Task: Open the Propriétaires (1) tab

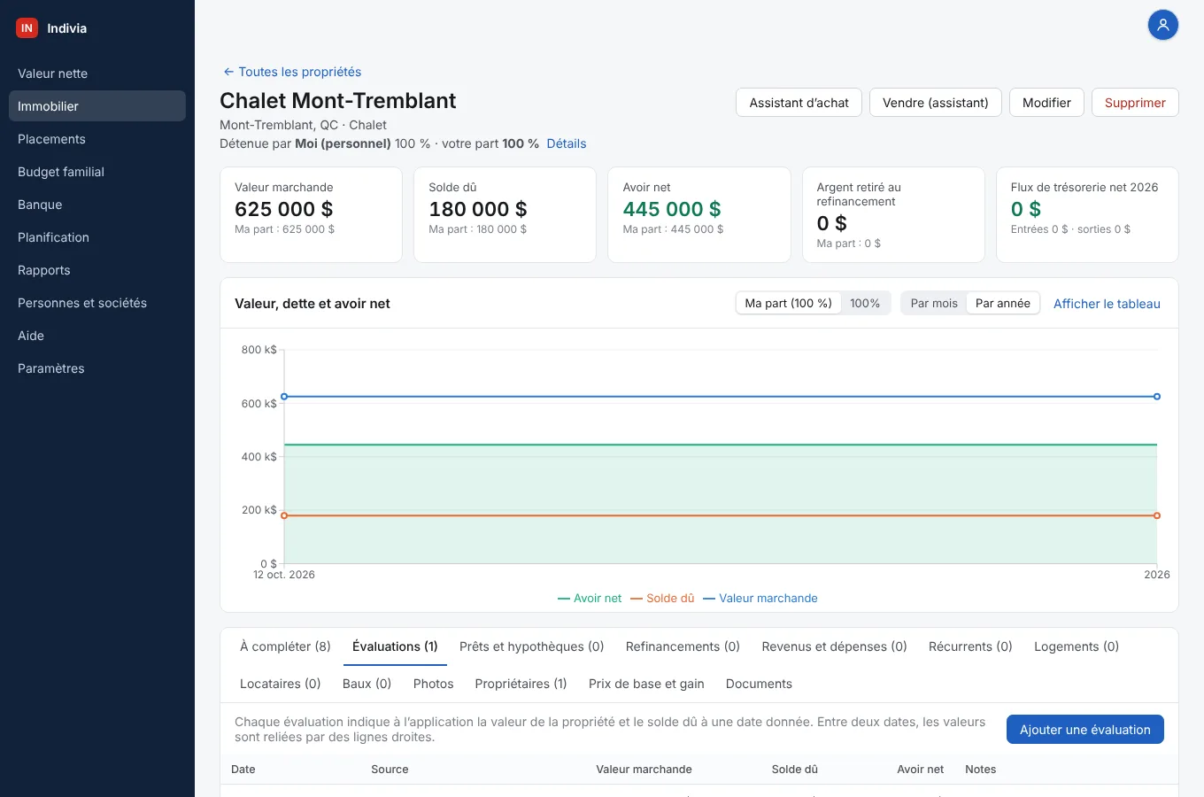Action: click(x=521, y=684)
